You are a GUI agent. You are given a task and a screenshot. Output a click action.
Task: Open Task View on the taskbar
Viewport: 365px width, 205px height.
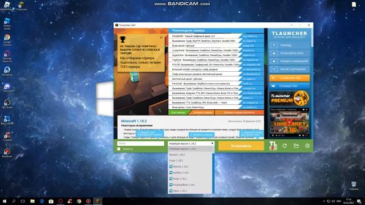pos(23,201)
